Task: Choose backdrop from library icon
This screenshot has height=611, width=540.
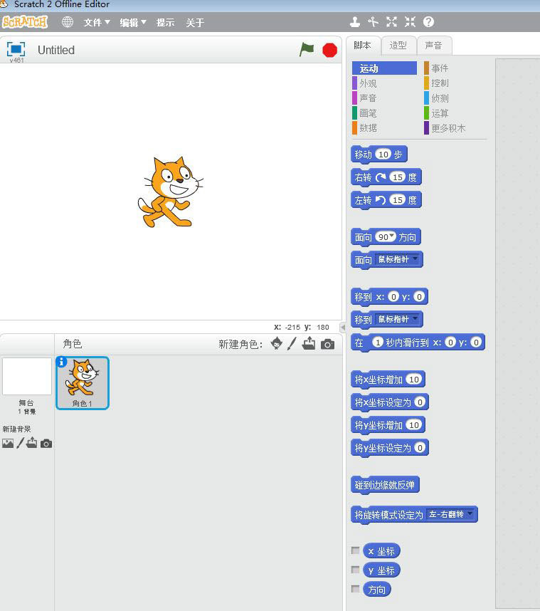Action: [7, 443]
